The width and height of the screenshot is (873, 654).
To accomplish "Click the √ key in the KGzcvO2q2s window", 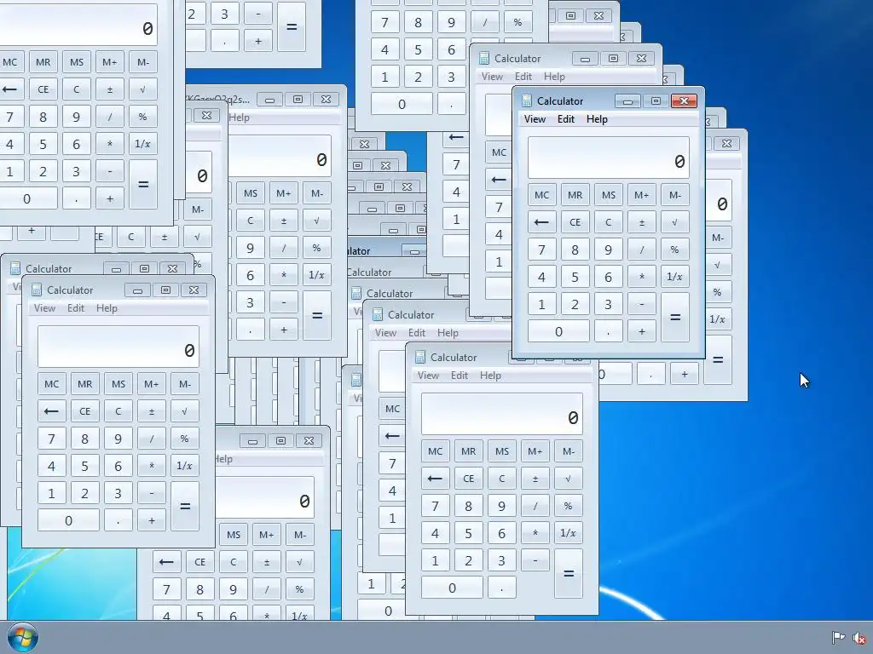I will (x=317, y=221).
